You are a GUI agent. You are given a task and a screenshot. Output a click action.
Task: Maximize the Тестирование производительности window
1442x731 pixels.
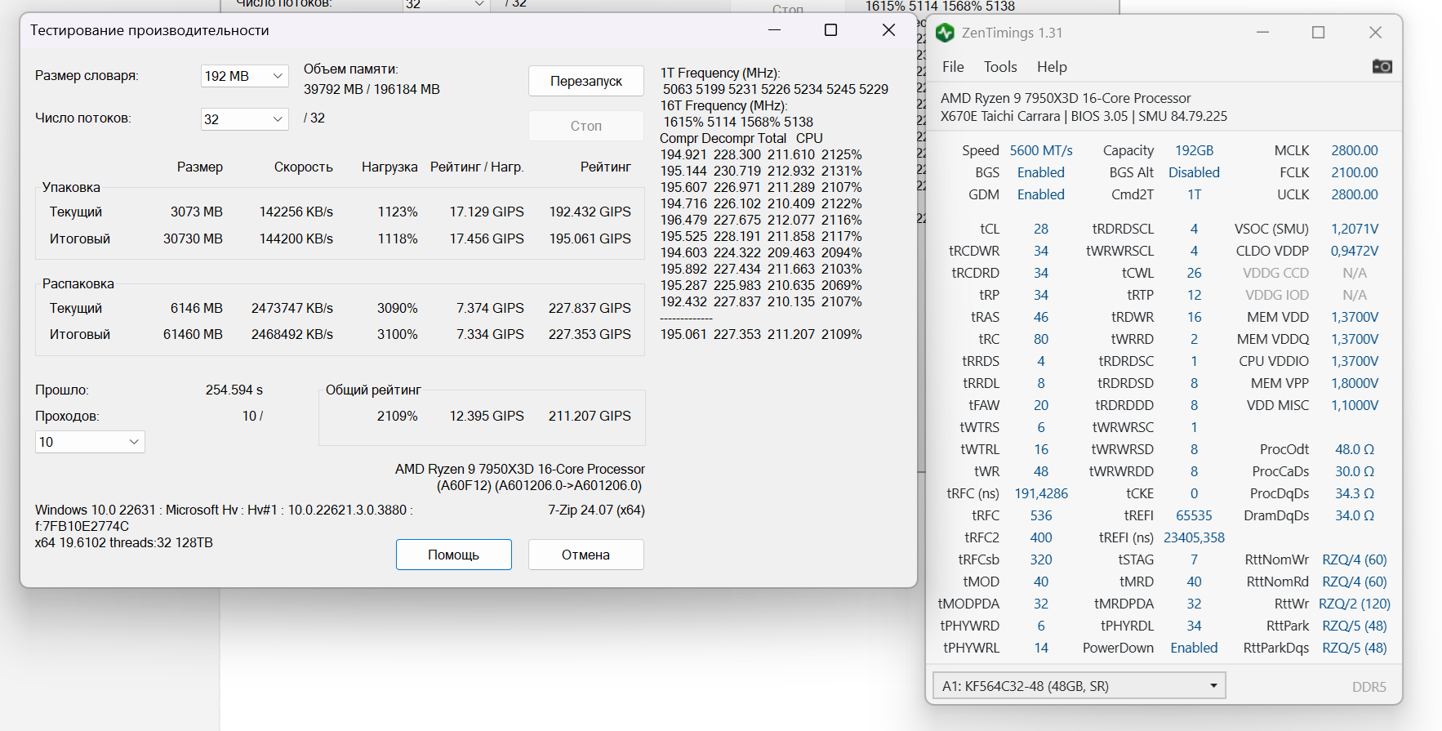[830, 30]
